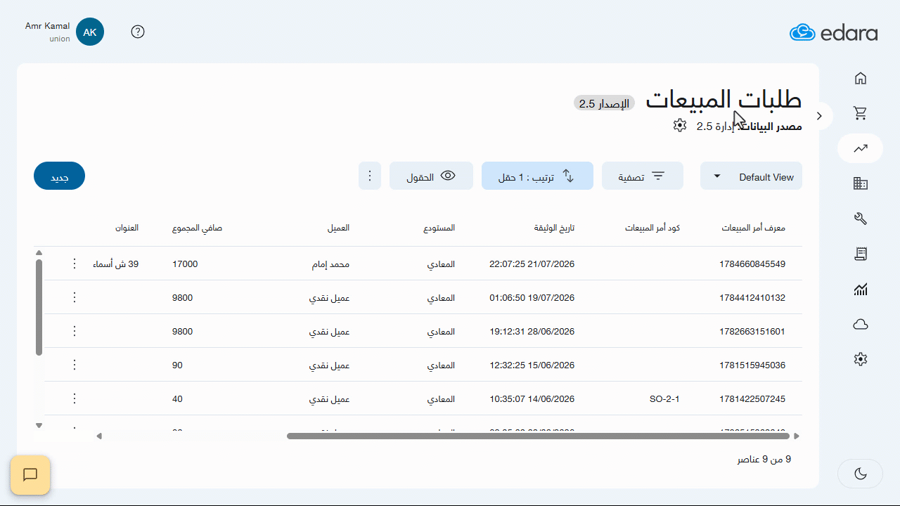Open row actions for order 1784660845549
The height and width of the screenshot is (506, 900).
coord(75,264)
